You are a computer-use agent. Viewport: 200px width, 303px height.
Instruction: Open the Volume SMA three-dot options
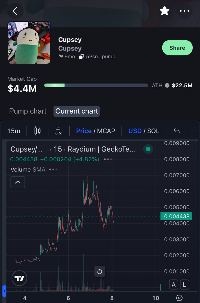tap(53, 169)
